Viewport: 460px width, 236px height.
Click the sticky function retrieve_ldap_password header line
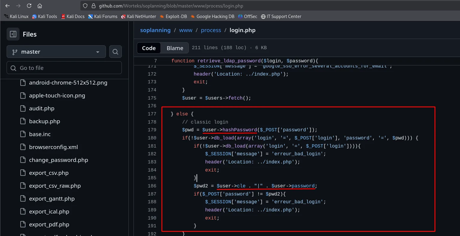click(x=245, y=61)
